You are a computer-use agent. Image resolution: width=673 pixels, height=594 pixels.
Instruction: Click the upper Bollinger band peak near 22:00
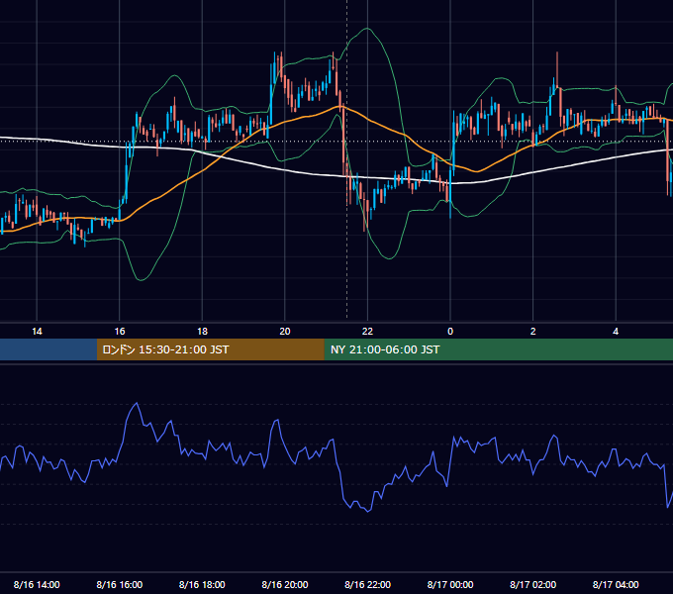[367, 29]
